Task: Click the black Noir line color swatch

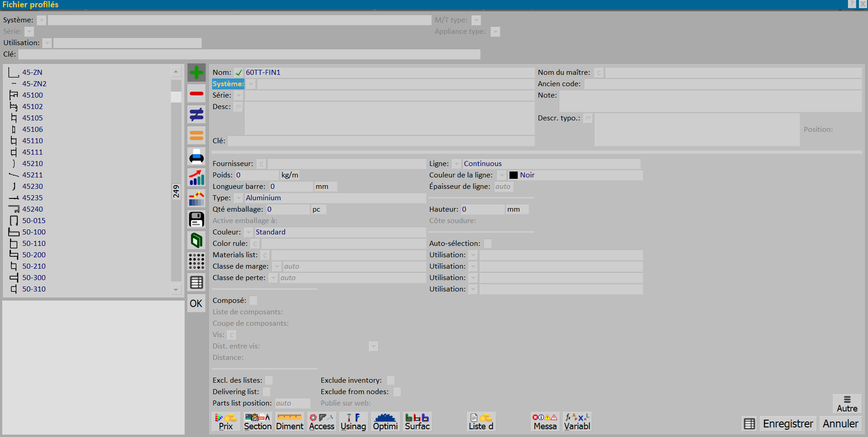Action: [x=514, y=175]
